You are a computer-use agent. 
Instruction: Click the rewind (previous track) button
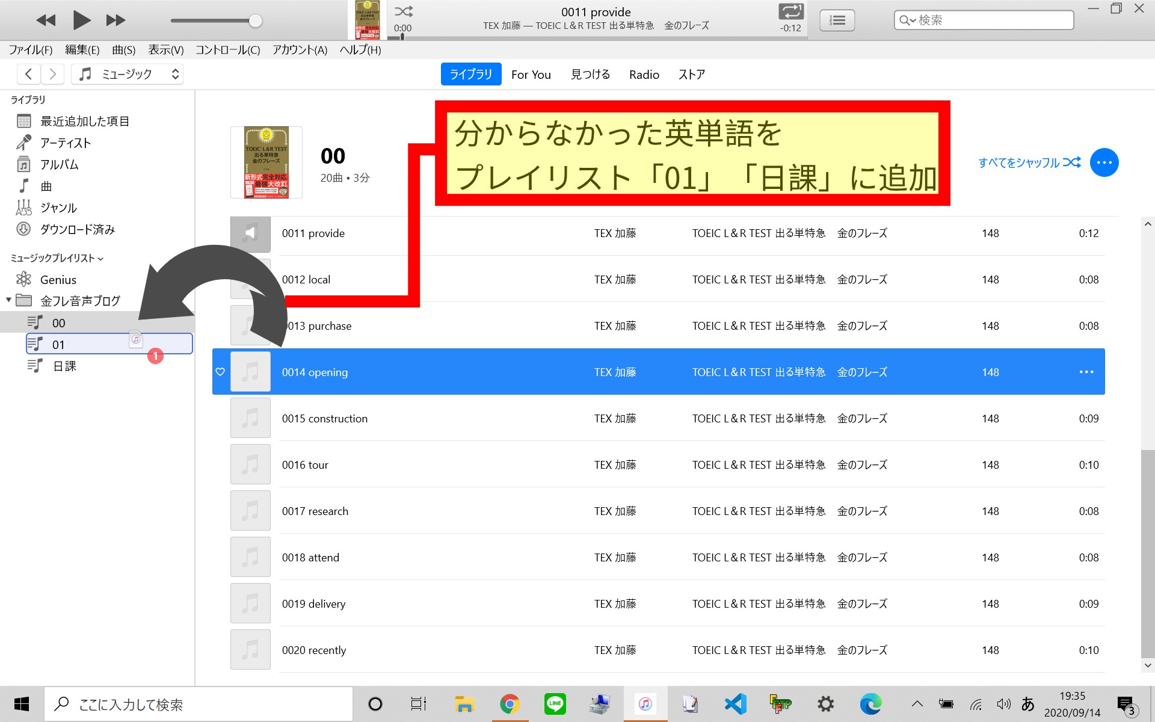click(x=46, y=20)
